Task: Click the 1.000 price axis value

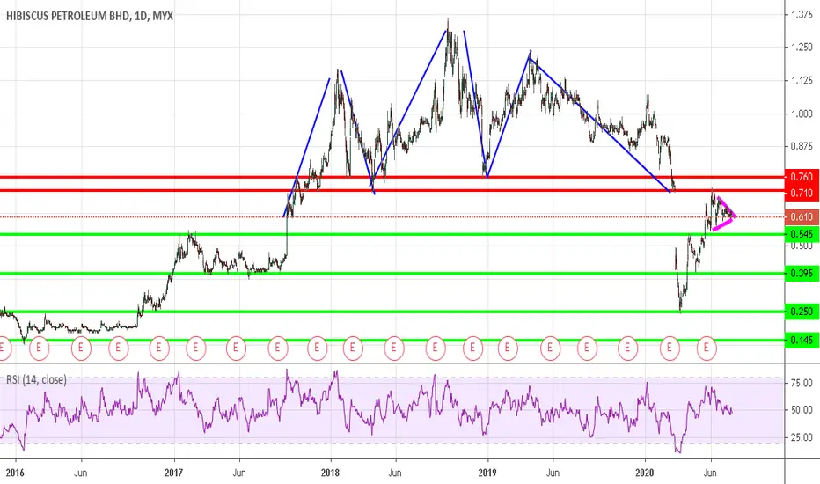Action: 802,114
